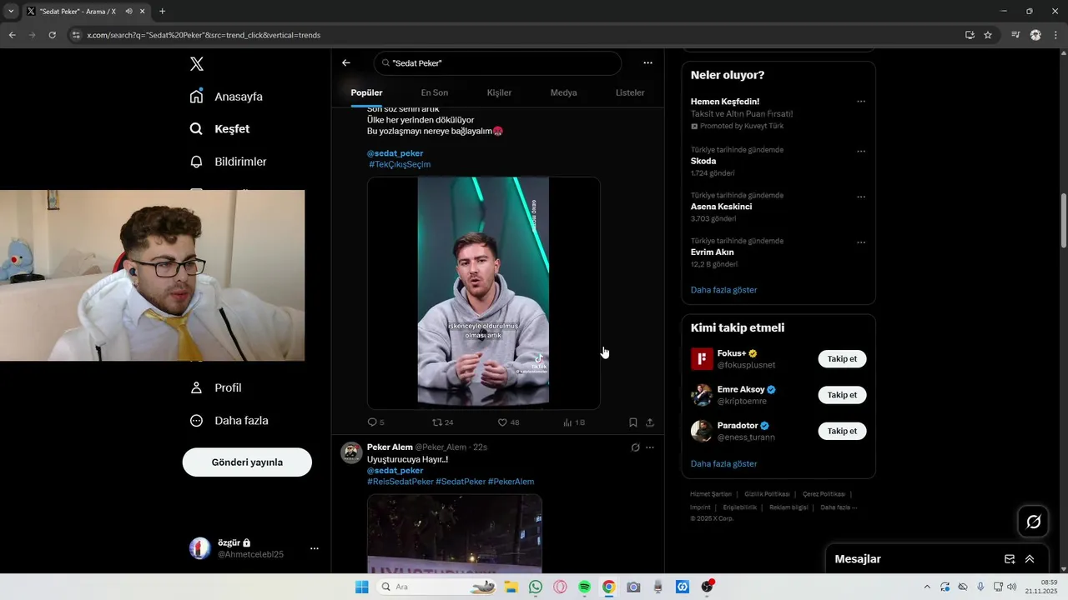Open WhatsApp from taskbar
Image resolution: width=1068 pixels, height=600 pixels.
coord(536,587)
